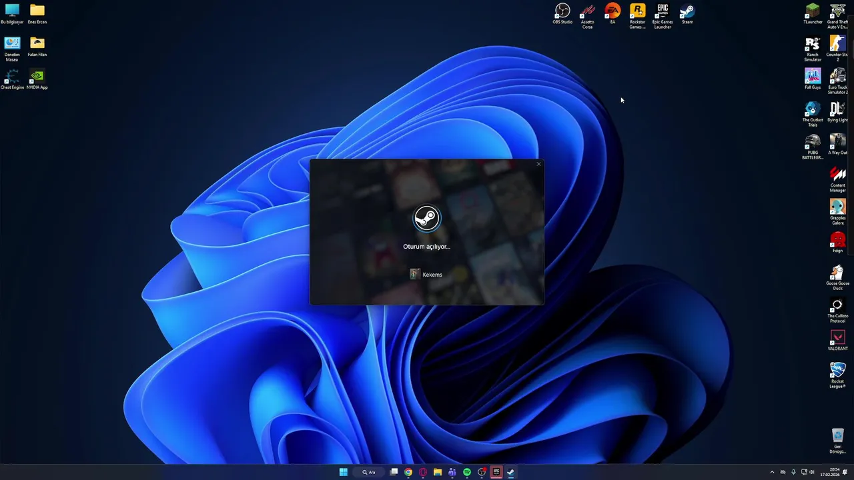Screen dimensions: 854x480
Task: Select the Fall Guys desktop icon
Action: pos(813,79)
